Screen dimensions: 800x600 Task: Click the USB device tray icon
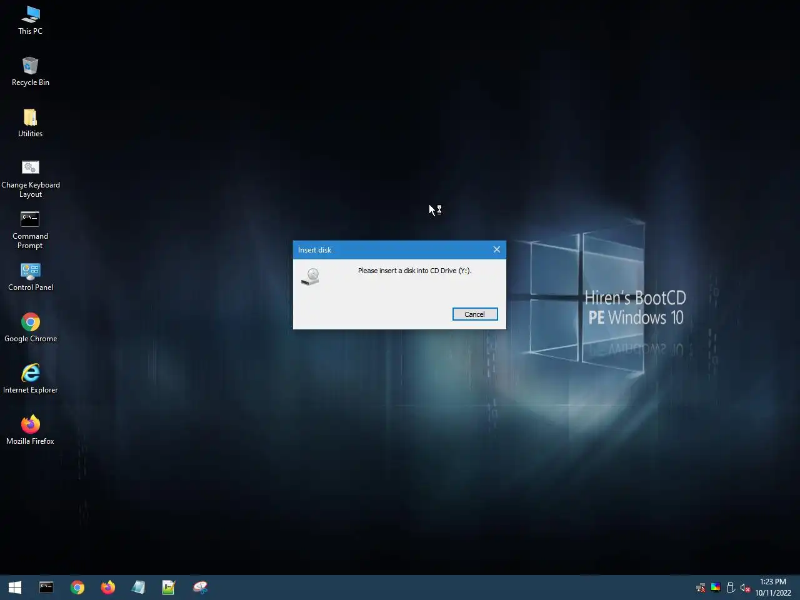click(x=730, y=587)
